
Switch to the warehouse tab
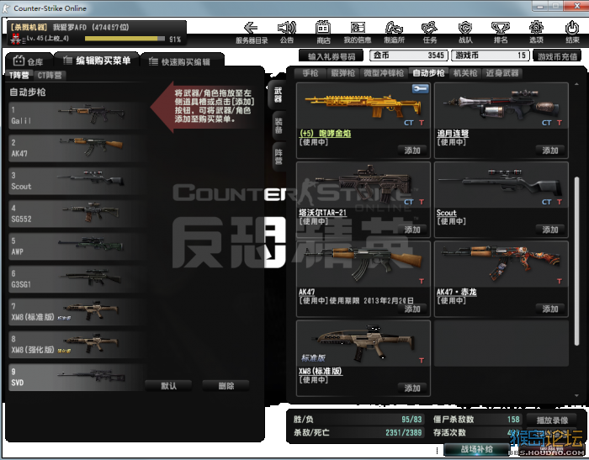pyautogui.click(x=29, y=61)
